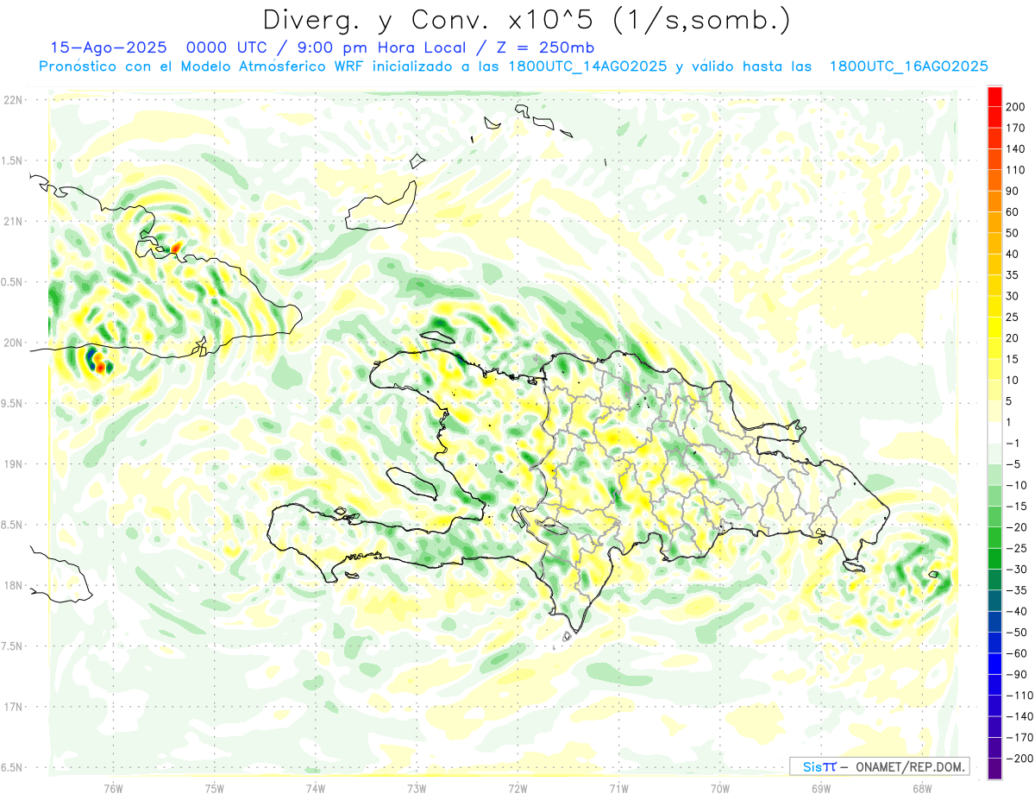Click the "22N" latitude label
This screenshot has width=1035, height=800.
[12, 100]
